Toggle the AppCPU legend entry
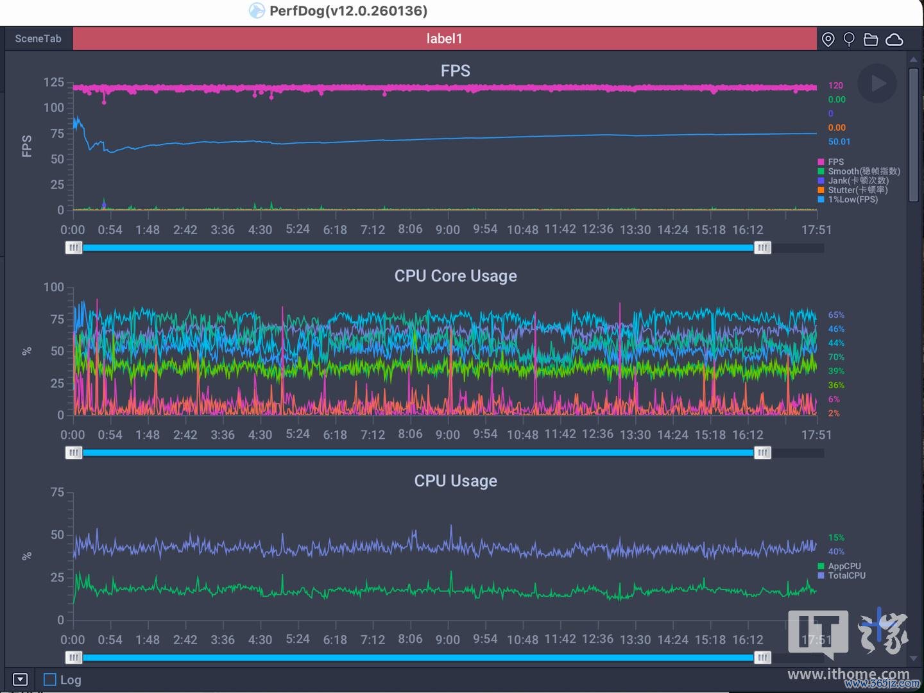The height and width of the screenshot is (693, 924). point(840,566)
